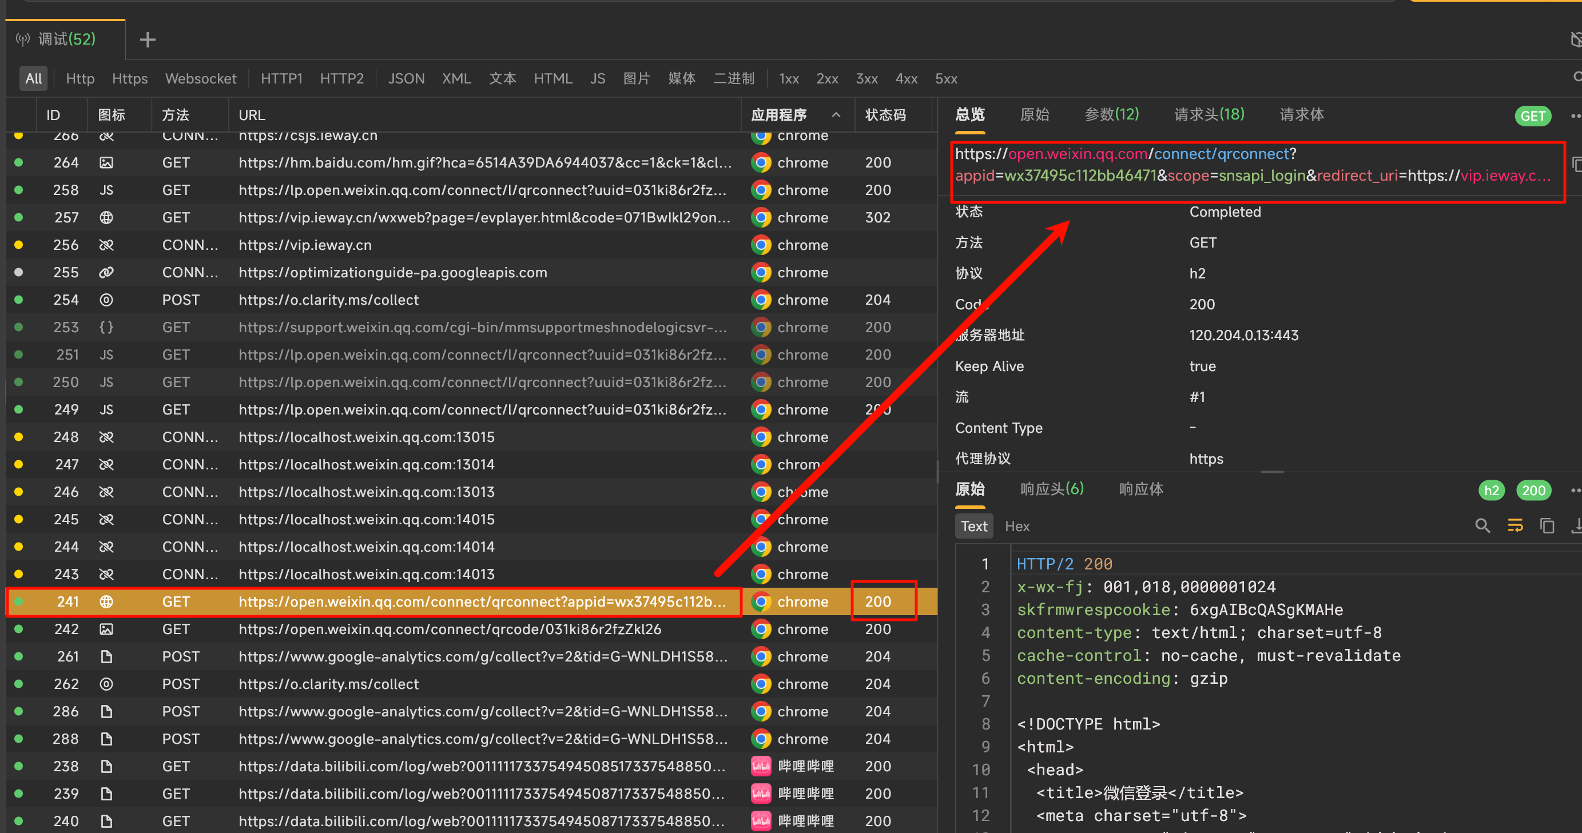
Task: Open the 请求体 request tab
Action: (x=1301, y=114)
